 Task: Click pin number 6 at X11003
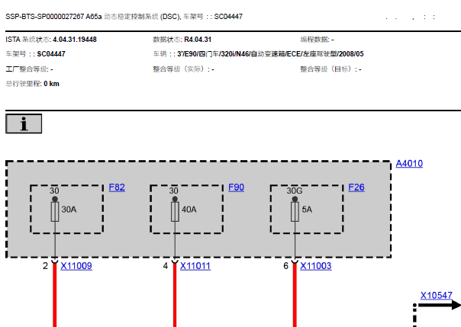(x=285, y=266)
